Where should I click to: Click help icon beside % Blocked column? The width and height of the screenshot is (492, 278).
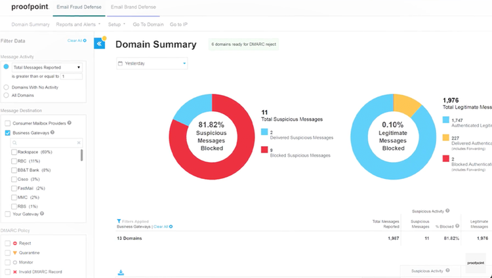(457, 226)
